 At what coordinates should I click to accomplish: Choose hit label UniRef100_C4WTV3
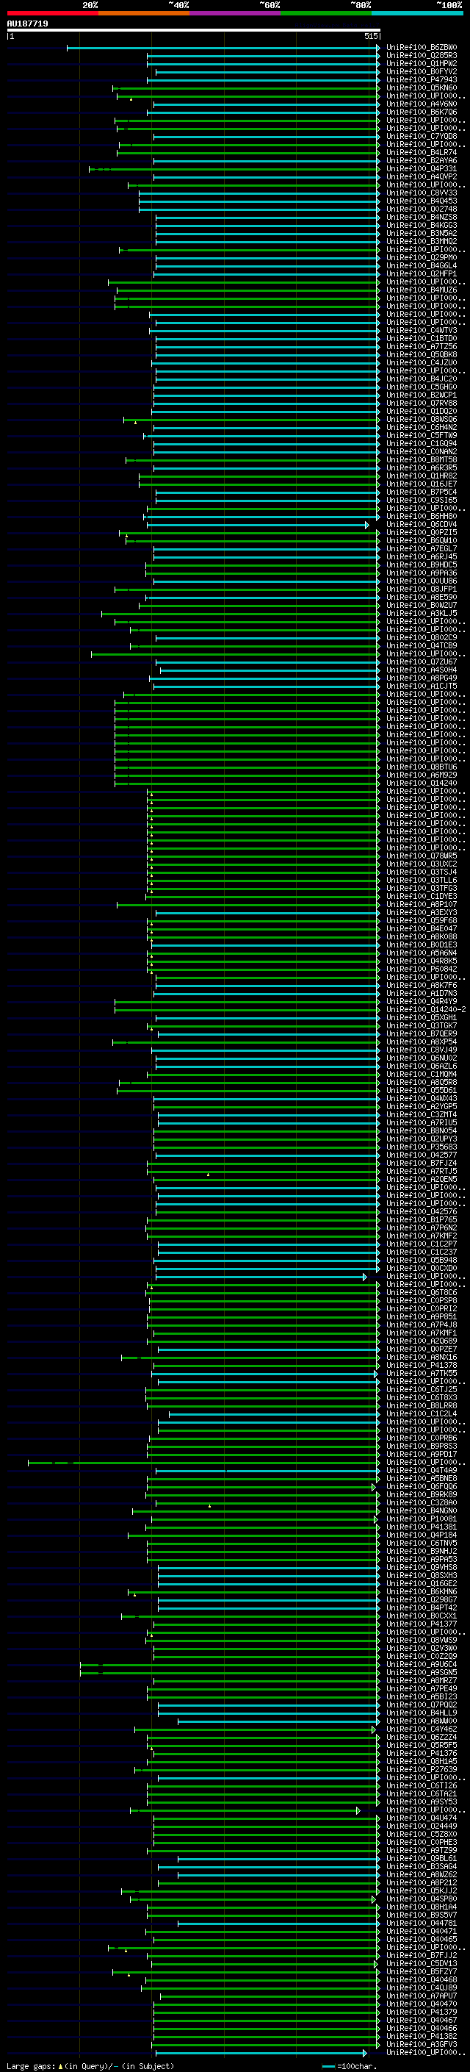pos(421,331)
